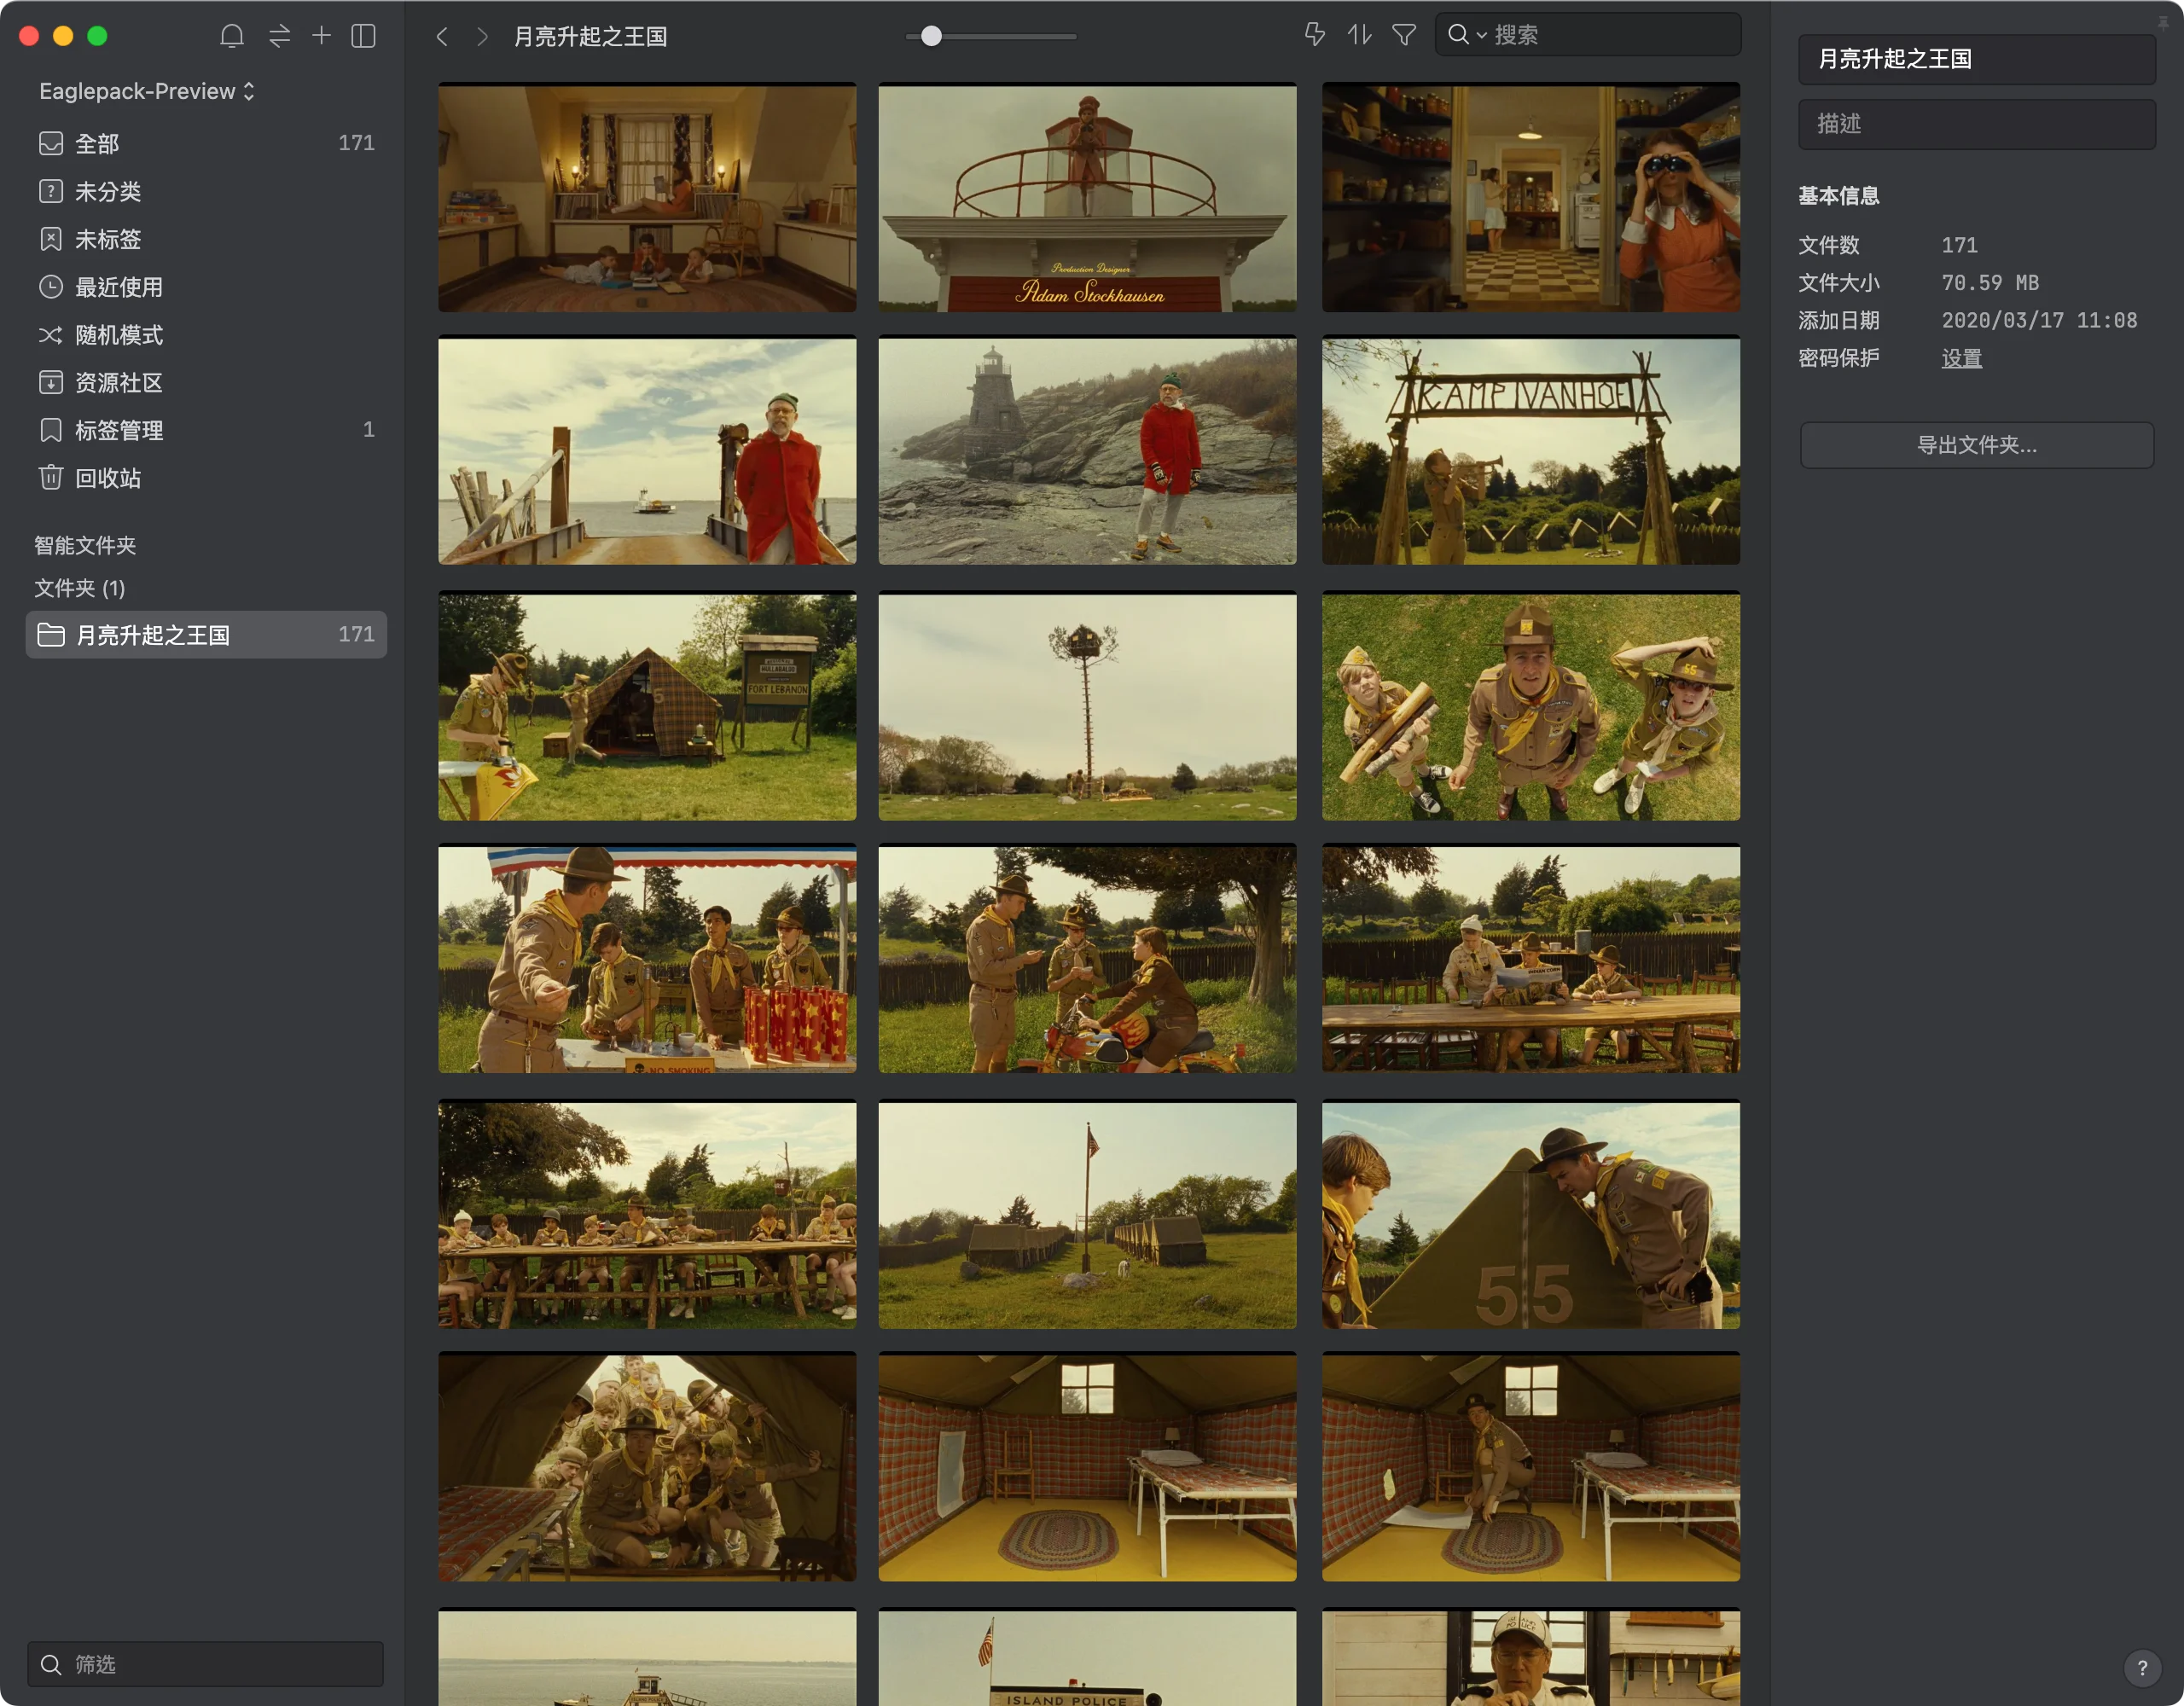
Task: Open the scoutmaster crouching in tent thumbnail
Action: [x=1531, y=1467]
